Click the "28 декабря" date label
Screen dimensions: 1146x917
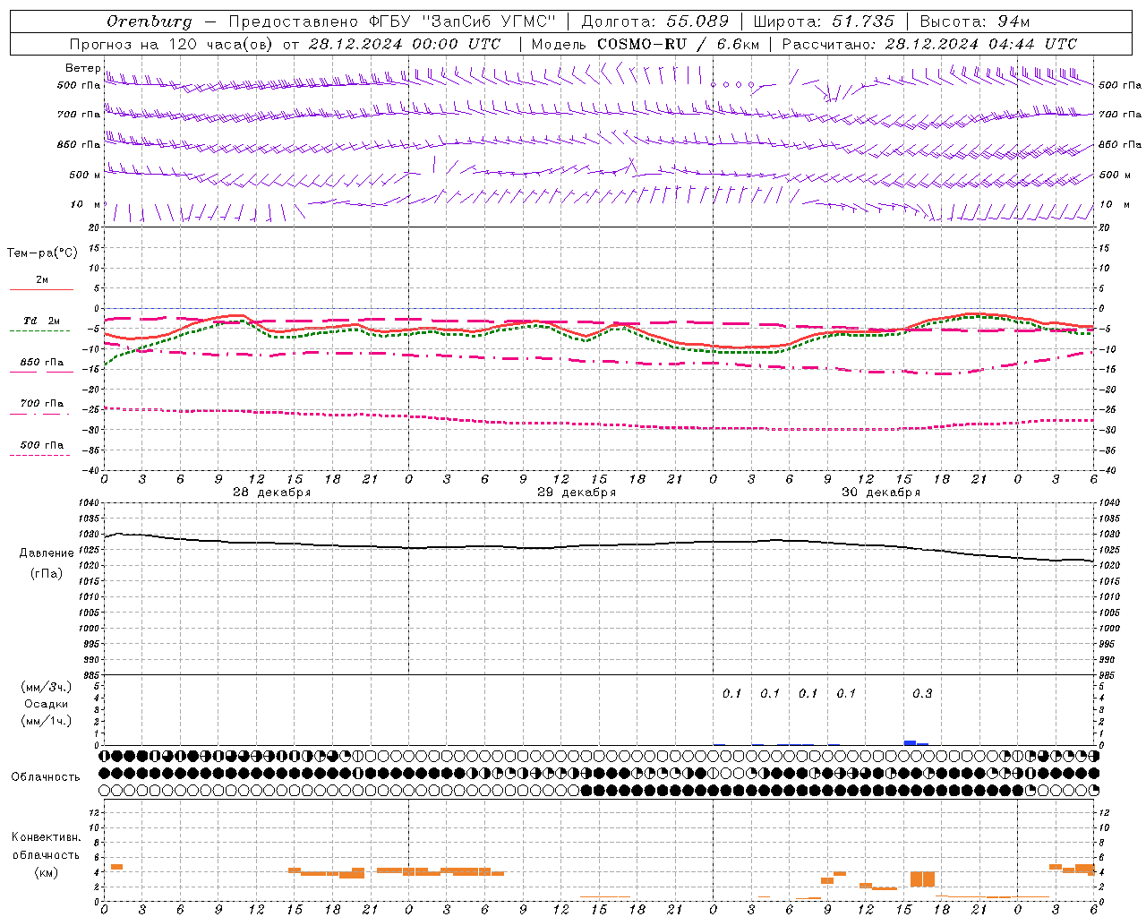(x=272, y=493)
